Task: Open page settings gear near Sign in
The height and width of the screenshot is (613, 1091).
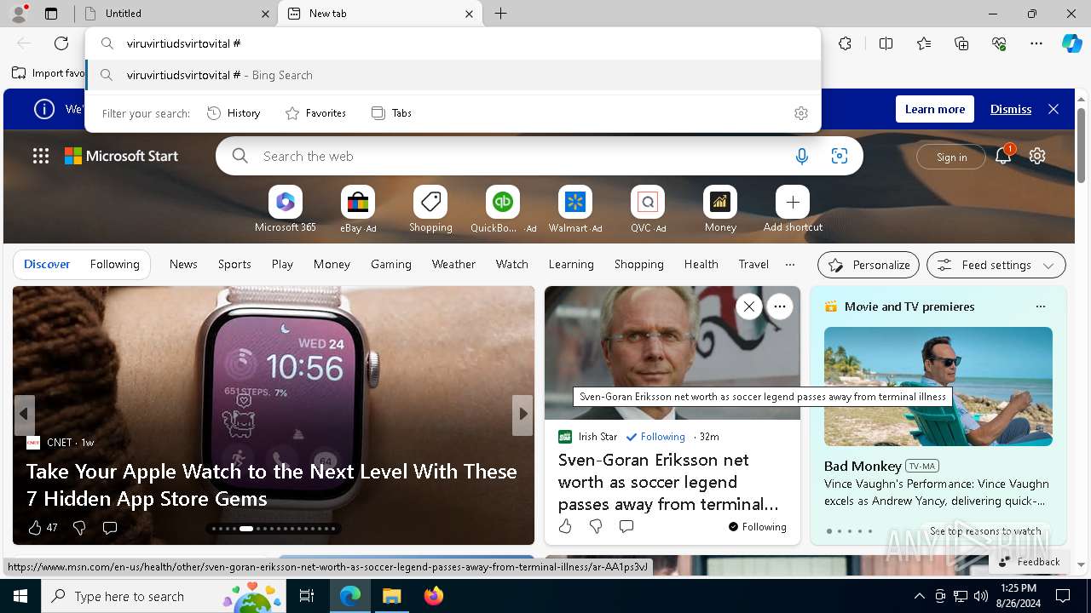Action: tap(1037, 156)
